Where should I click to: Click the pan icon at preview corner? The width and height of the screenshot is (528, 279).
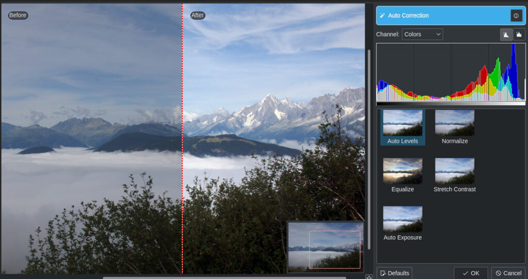(369, 277)
